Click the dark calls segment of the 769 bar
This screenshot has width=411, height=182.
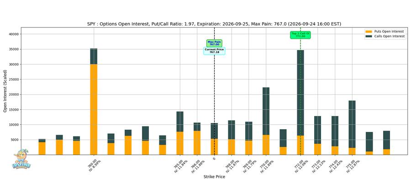(249, 131)
